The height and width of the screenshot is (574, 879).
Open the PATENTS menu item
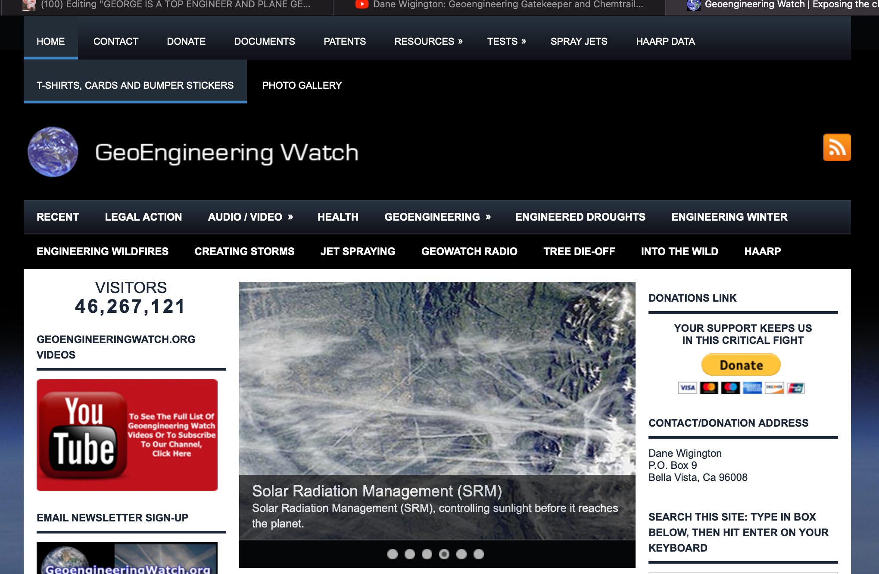[x=345, y=41]
